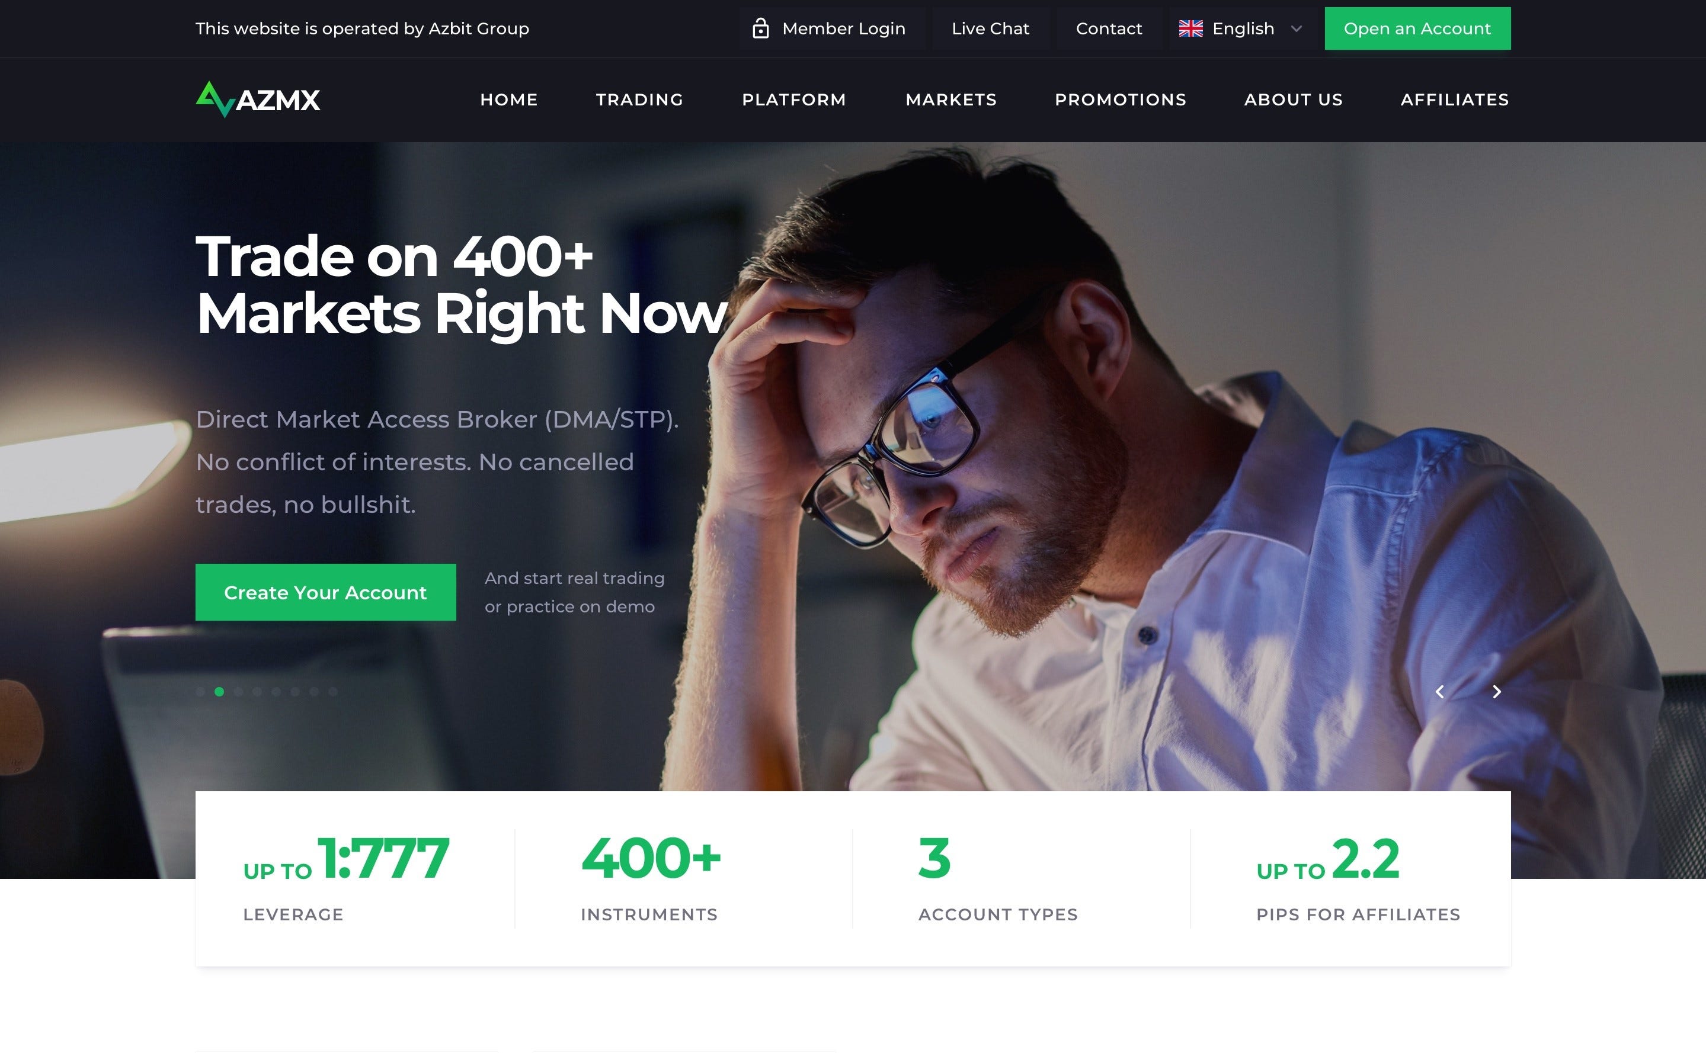1706x1053 pixels.
Task: Expand the English language chevron
Action: [1296, 28]
